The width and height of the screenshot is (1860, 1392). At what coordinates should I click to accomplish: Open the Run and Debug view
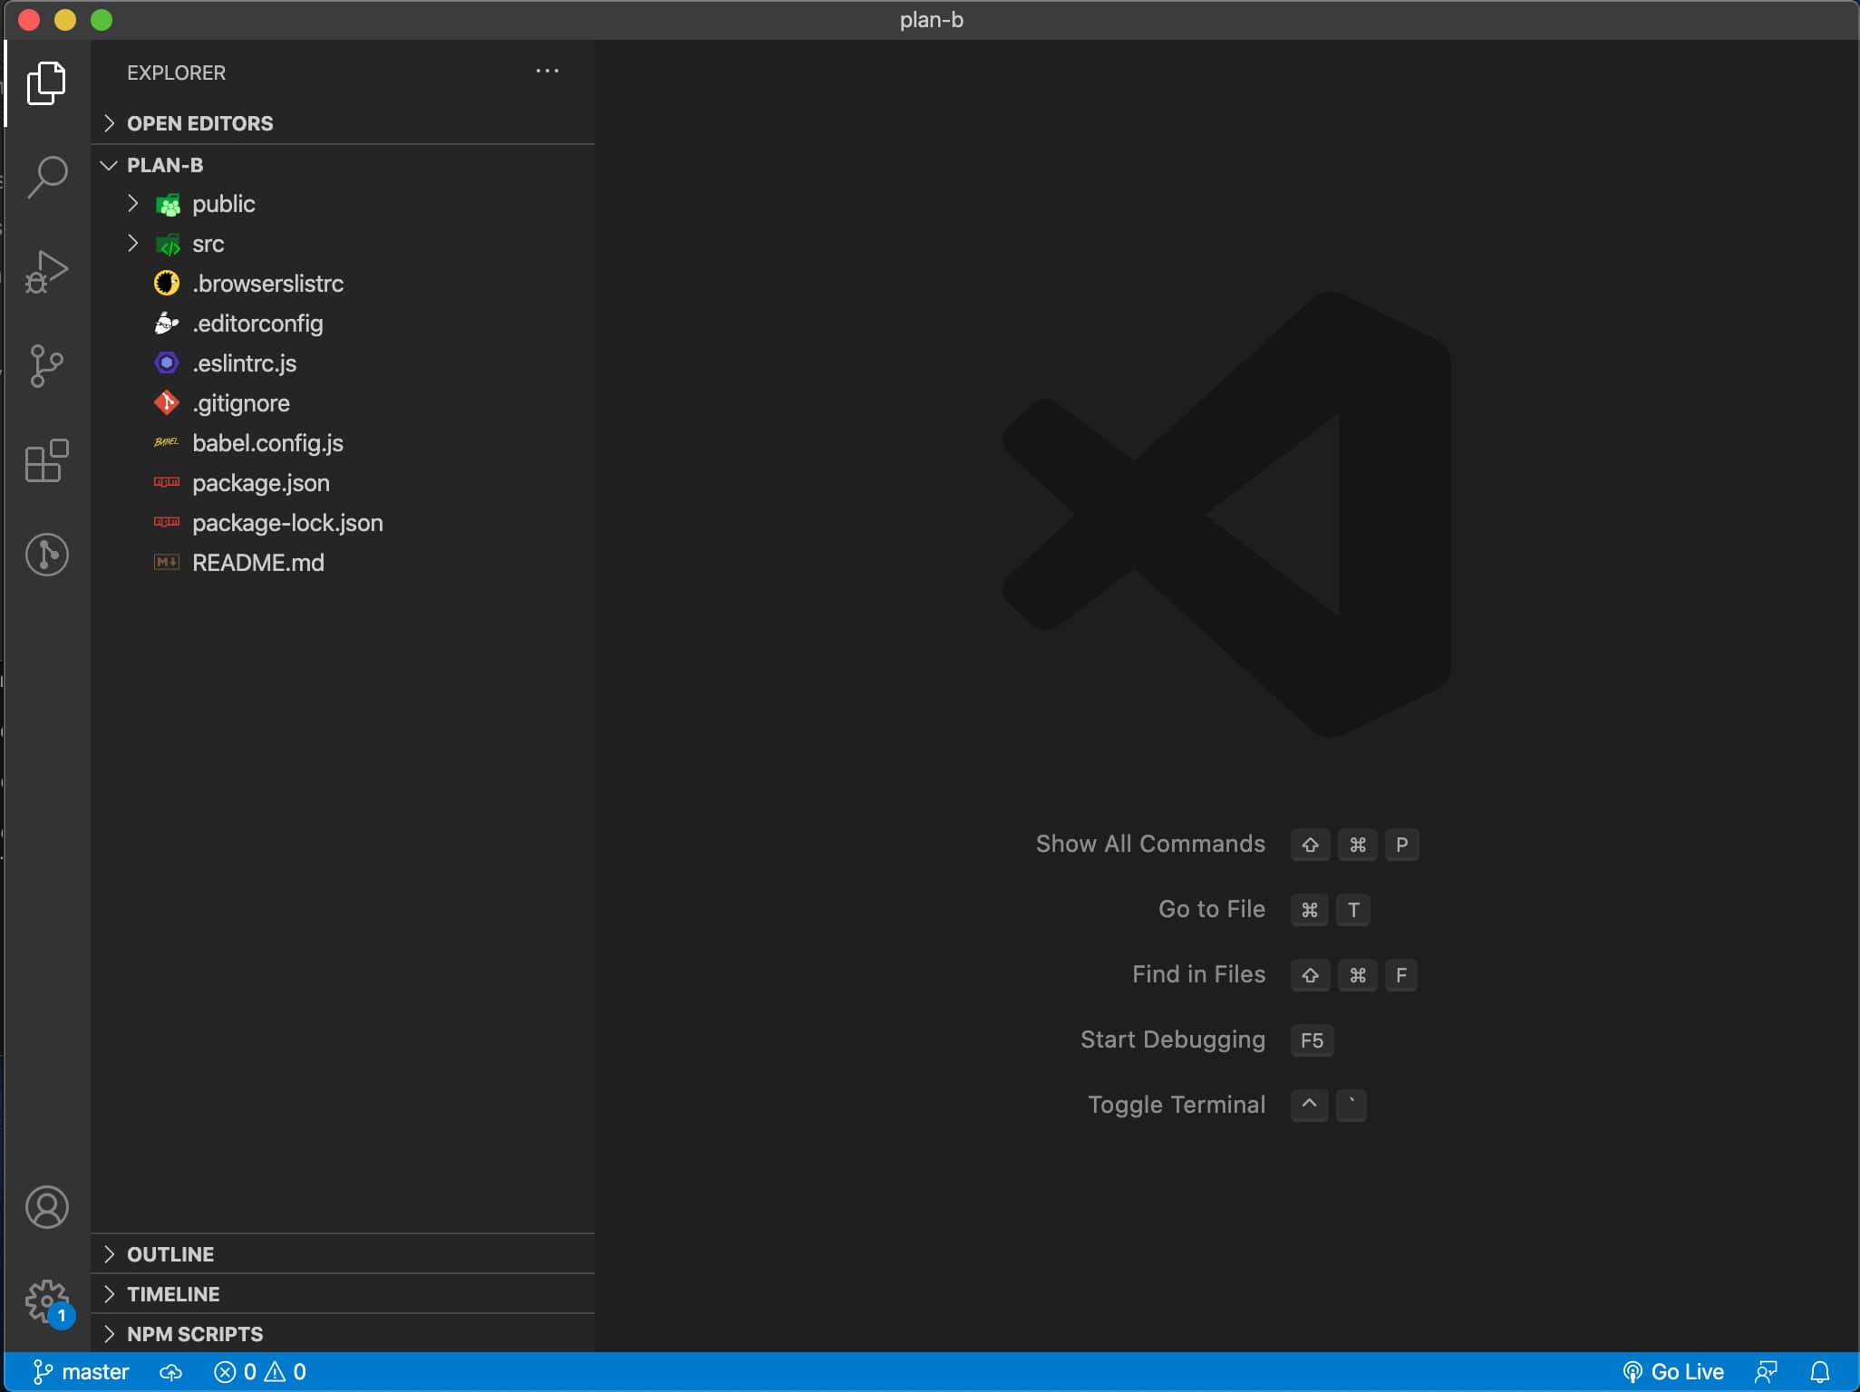[x=46, y=272]
